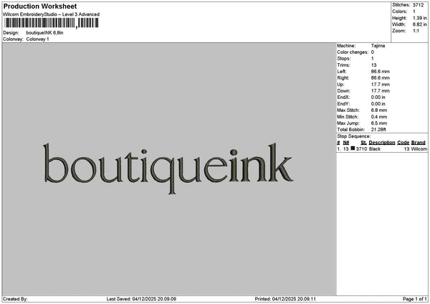Viewport: 430px width, 304px height.
Task: Click the 'Black' thread description
Action: pyautogui.click(x=375, y=149)
